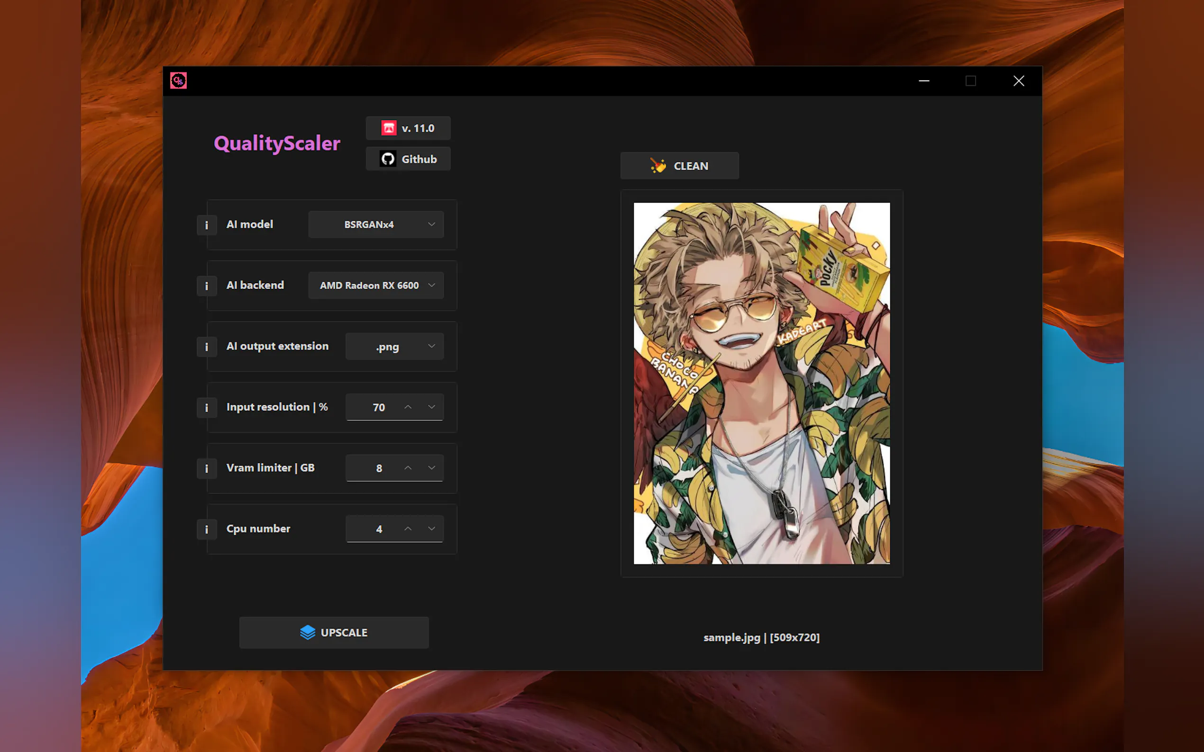1204x752 pixels.
Task: Click the info icon beside AI model
Action: [x=207, y=225]
